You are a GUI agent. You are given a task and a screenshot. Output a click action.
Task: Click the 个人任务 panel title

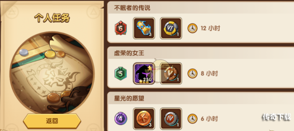[x=52, y=18]
